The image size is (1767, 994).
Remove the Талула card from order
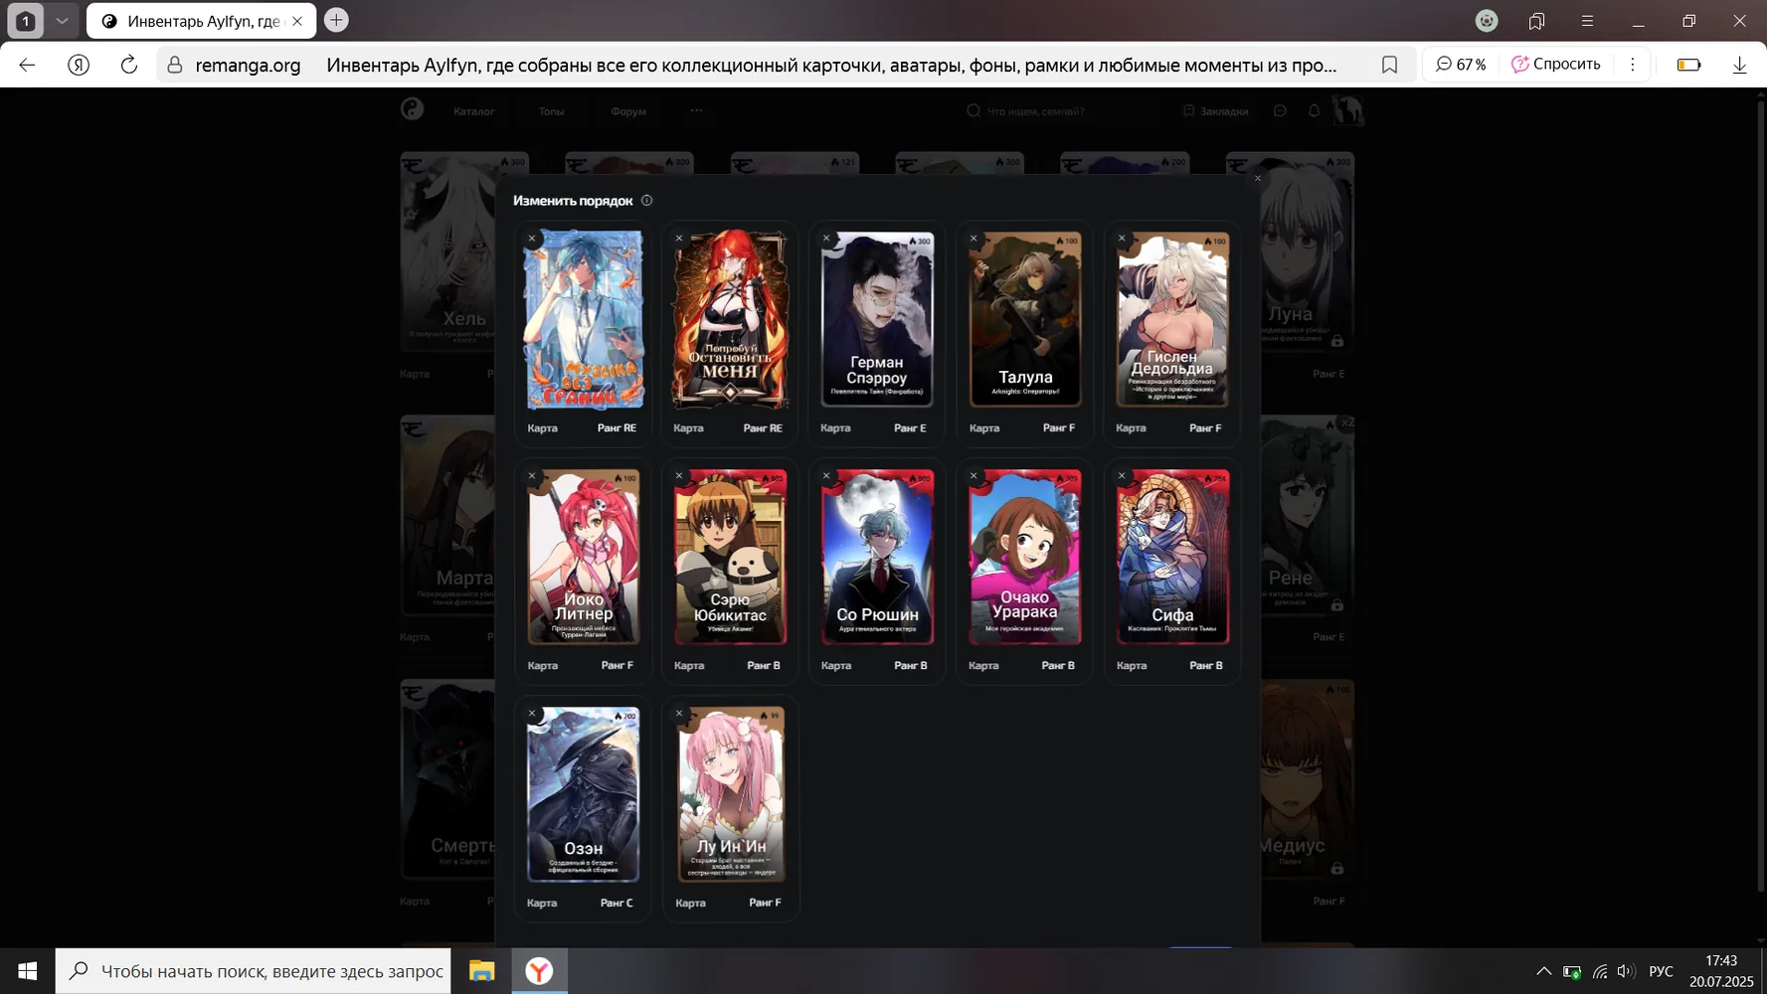pos(973,239)
